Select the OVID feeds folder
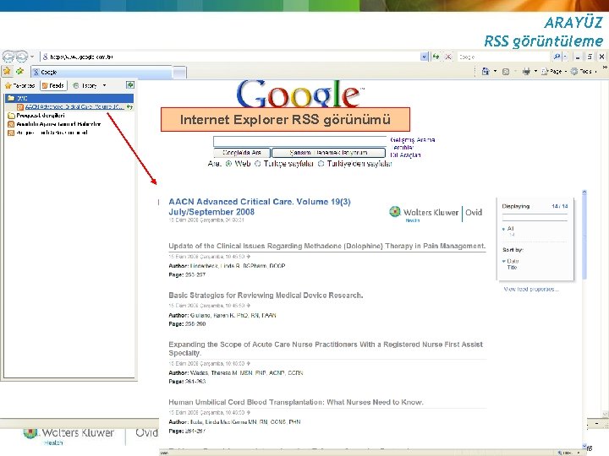The width and height of the screenshot is (609, 456). click(69, 98)
